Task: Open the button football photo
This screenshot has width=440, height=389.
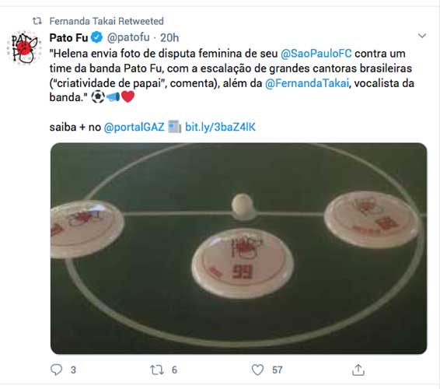Action: coord(239,248)
